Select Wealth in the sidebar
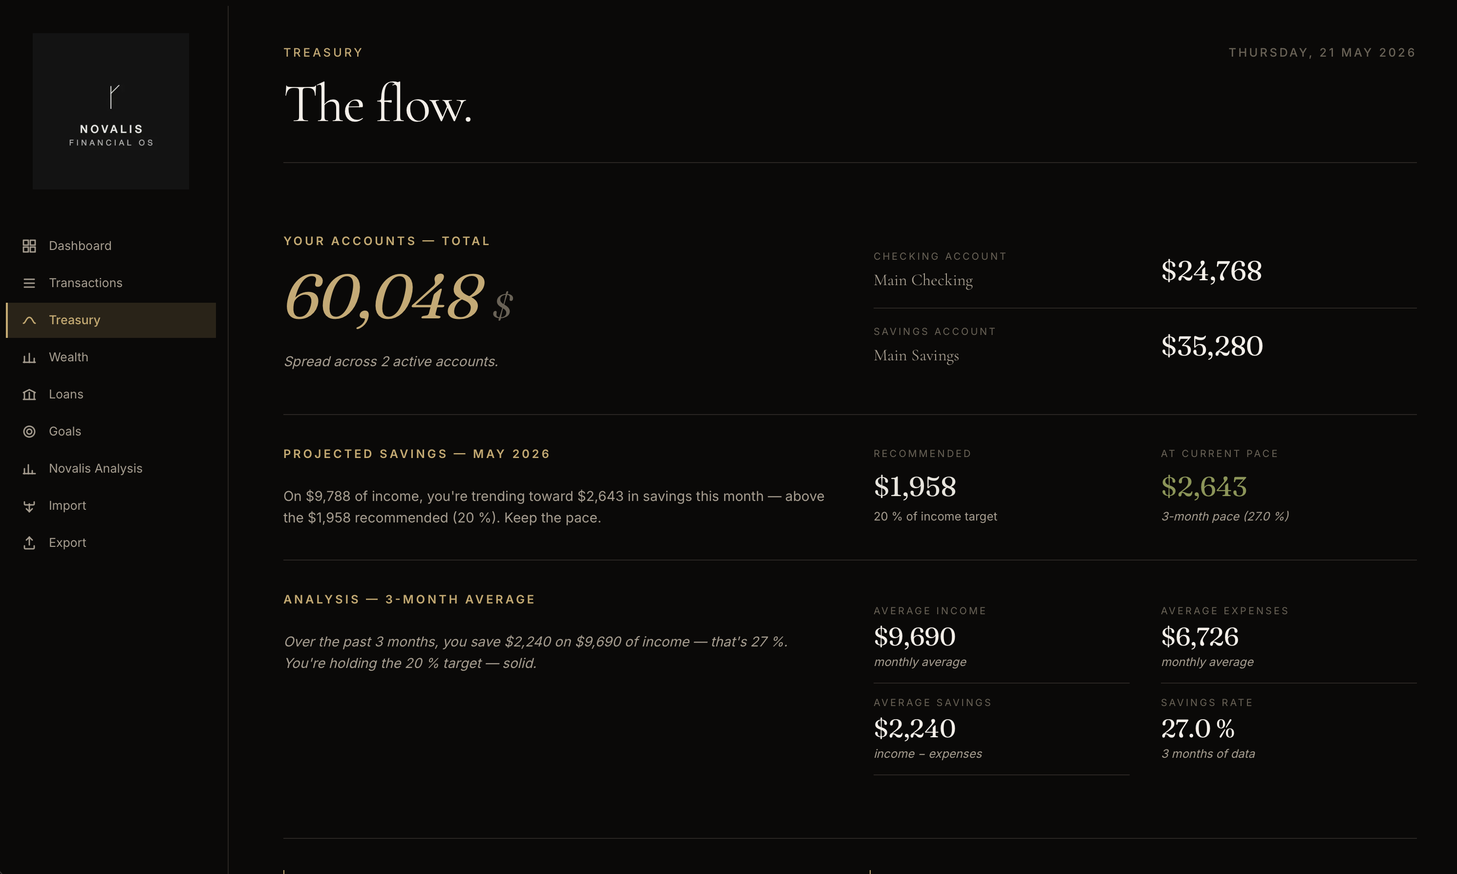The width and height of the screenshot is (1457, 874). 111,357
